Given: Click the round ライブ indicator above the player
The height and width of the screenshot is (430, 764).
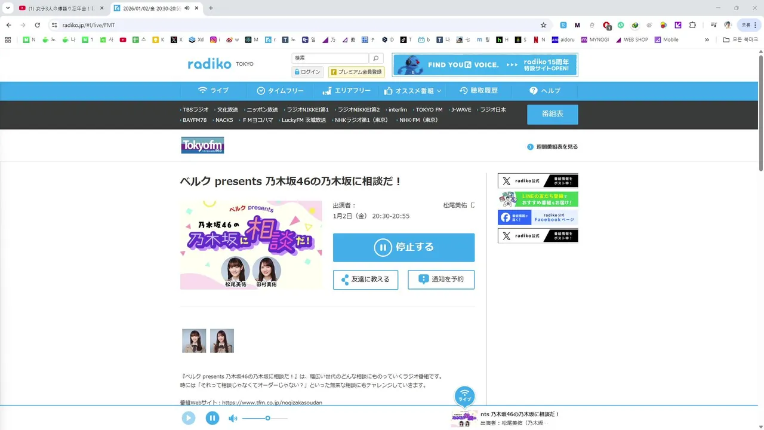Looking at the screenshot, I should (465, 397).
